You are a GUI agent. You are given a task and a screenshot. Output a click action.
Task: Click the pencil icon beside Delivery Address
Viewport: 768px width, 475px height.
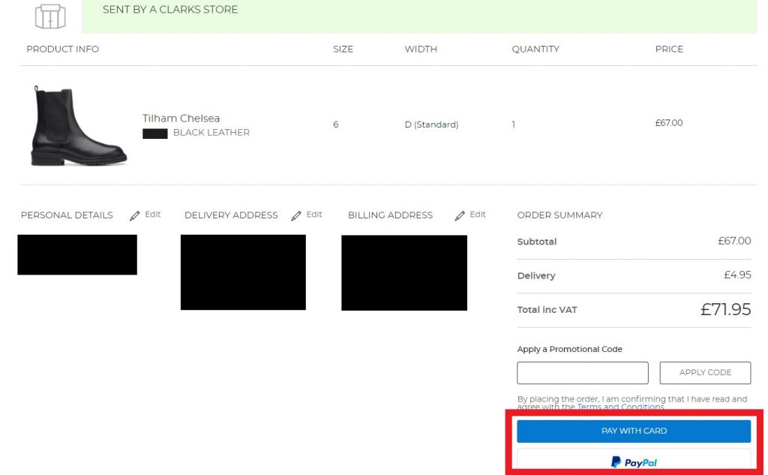pos(295,215)
